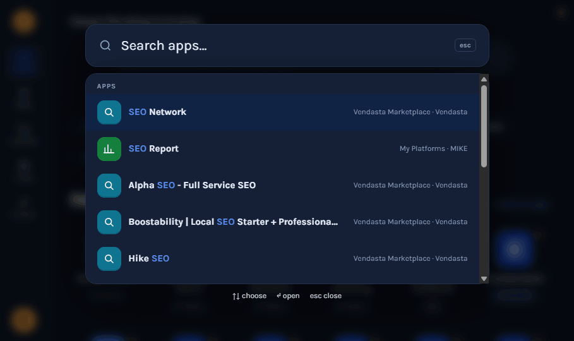Click the magnifier icon in search bar
The height and width of the screenshot is (341, 574).
coord(105,45)
